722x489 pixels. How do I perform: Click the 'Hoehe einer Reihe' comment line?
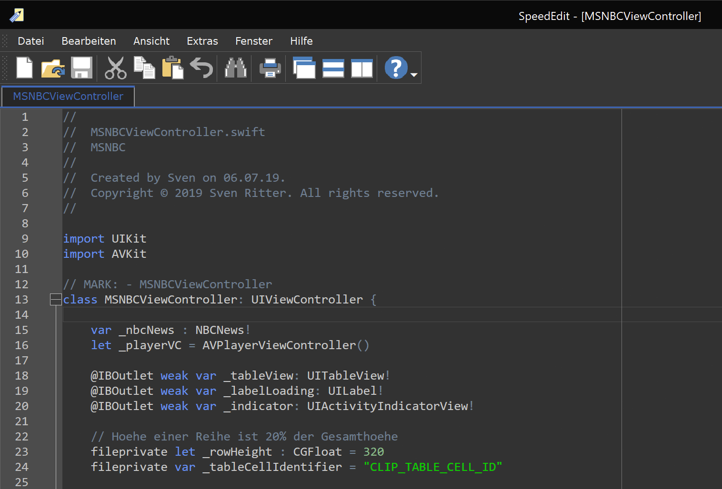(244, 436)
